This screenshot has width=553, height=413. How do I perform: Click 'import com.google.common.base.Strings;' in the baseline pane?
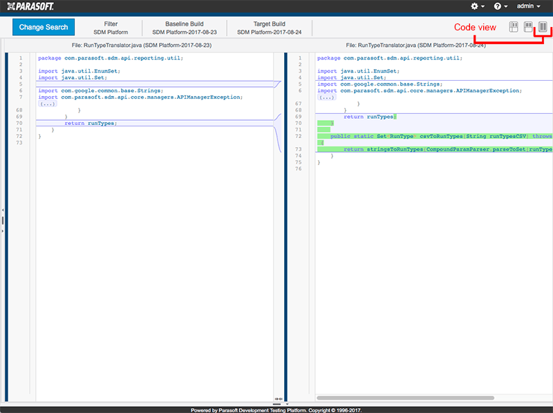[100, 91]
